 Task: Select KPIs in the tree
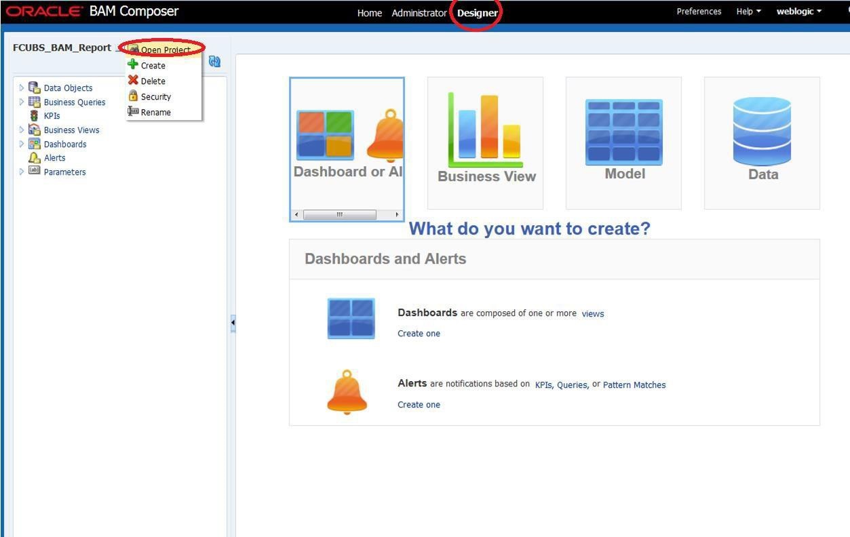pos(52,116)
